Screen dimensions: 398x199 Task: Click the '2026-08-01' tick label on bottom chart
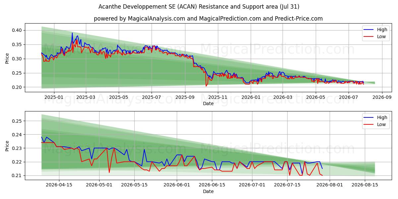click(330, 185)
